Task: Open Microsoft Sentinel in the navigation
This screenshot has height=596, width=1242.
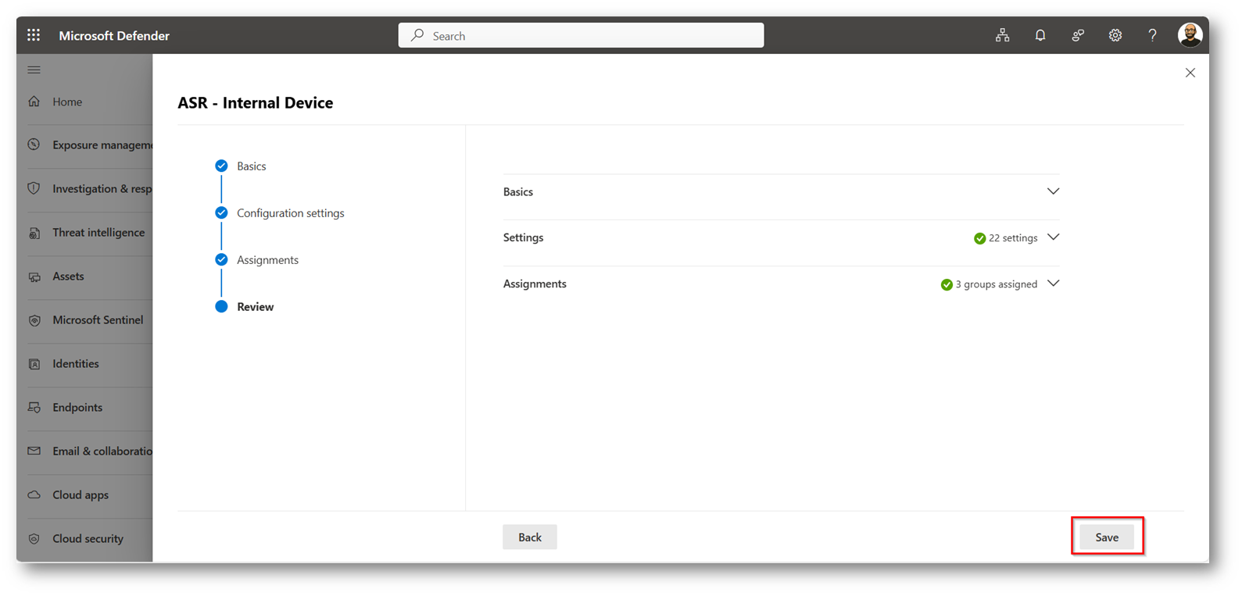Action: [98, 320]
